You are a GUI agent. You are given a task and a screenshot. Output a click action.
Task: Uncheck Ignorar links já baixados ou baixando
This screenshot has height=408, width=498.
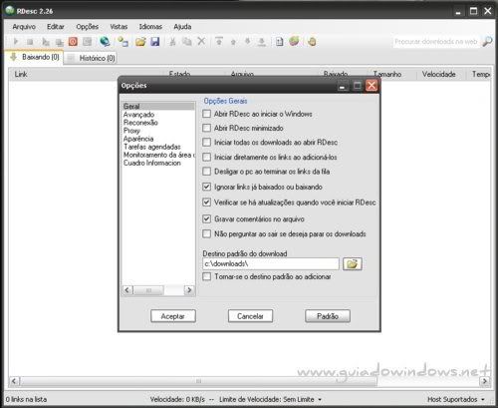[206, 187]
